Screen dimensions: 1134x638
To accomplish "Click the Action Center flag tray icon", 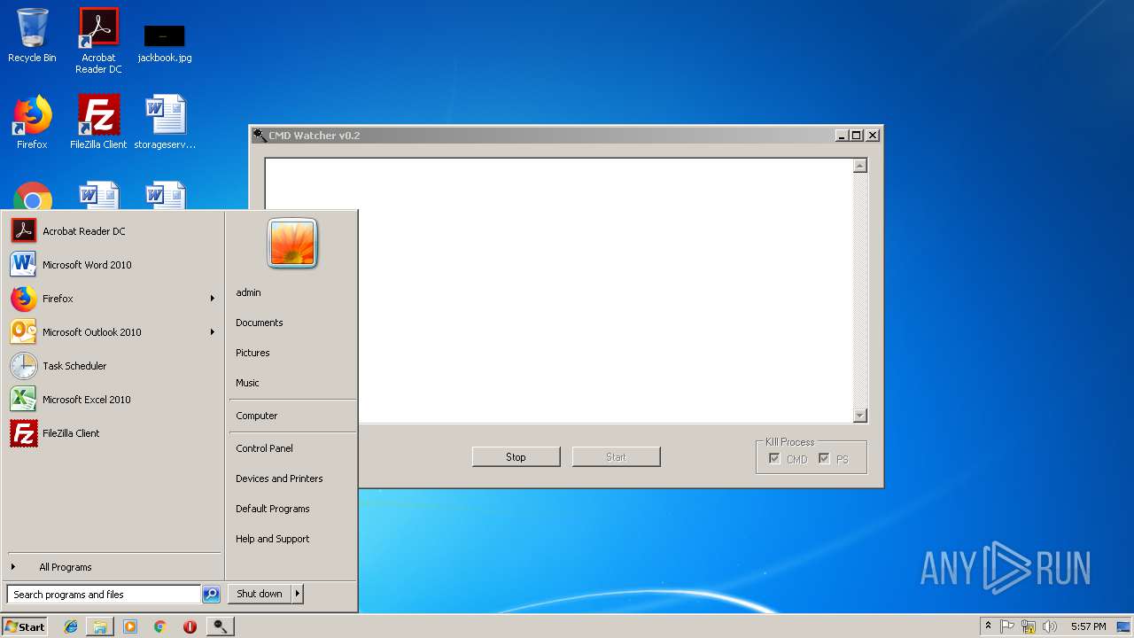I will click(1007, 626).
